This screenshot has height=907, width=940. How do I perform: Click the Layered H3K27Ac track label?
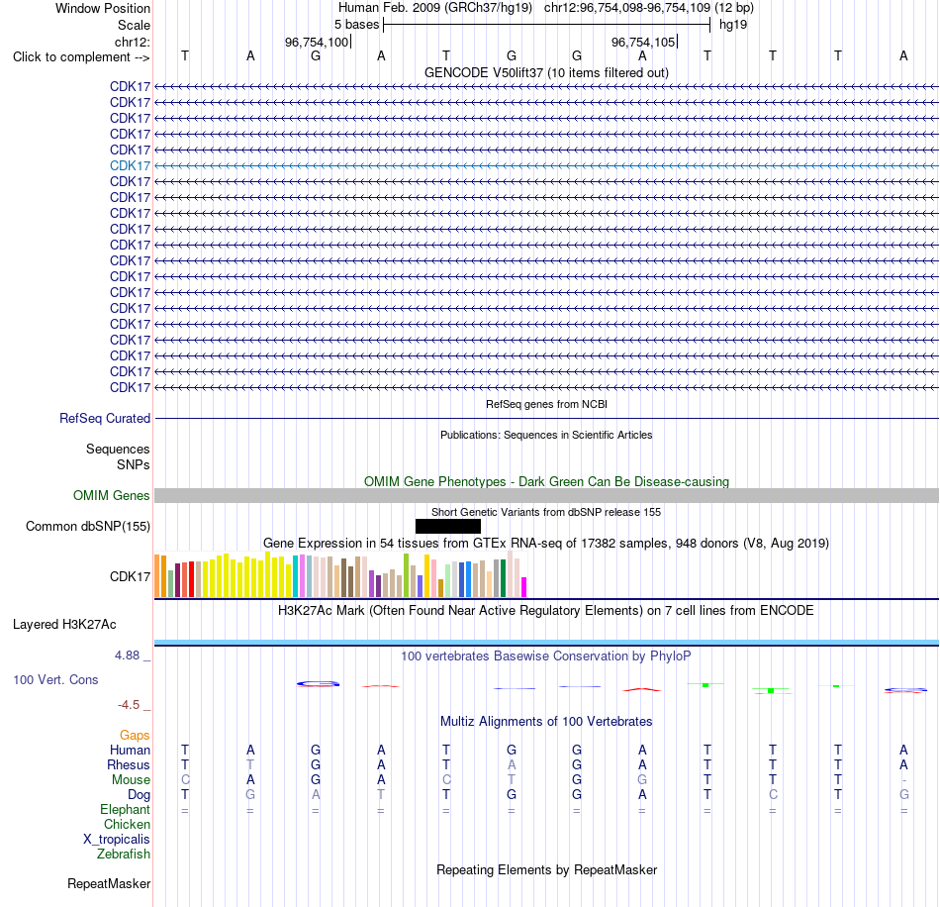pos(64,625)
